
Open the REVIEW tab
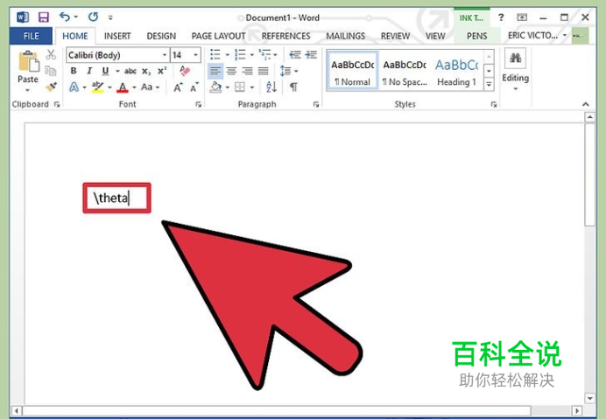coord(395,36)
